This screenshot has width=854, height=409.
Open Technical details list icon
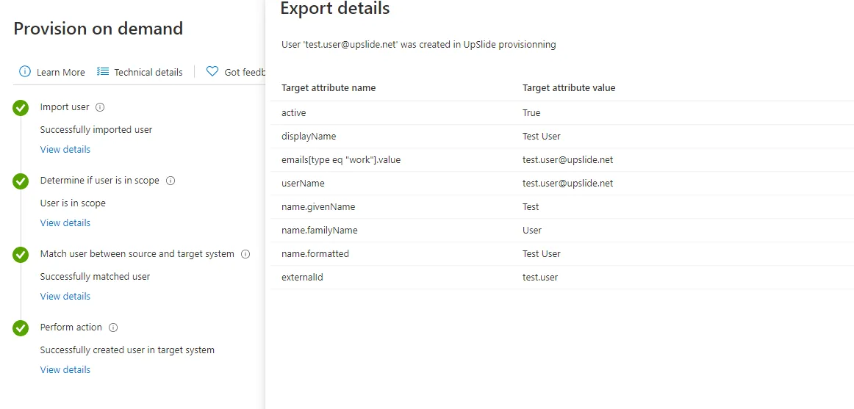click(103, 71)
